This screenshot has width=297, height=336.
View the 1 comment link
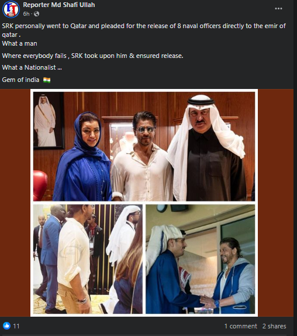tap(240, 326)
